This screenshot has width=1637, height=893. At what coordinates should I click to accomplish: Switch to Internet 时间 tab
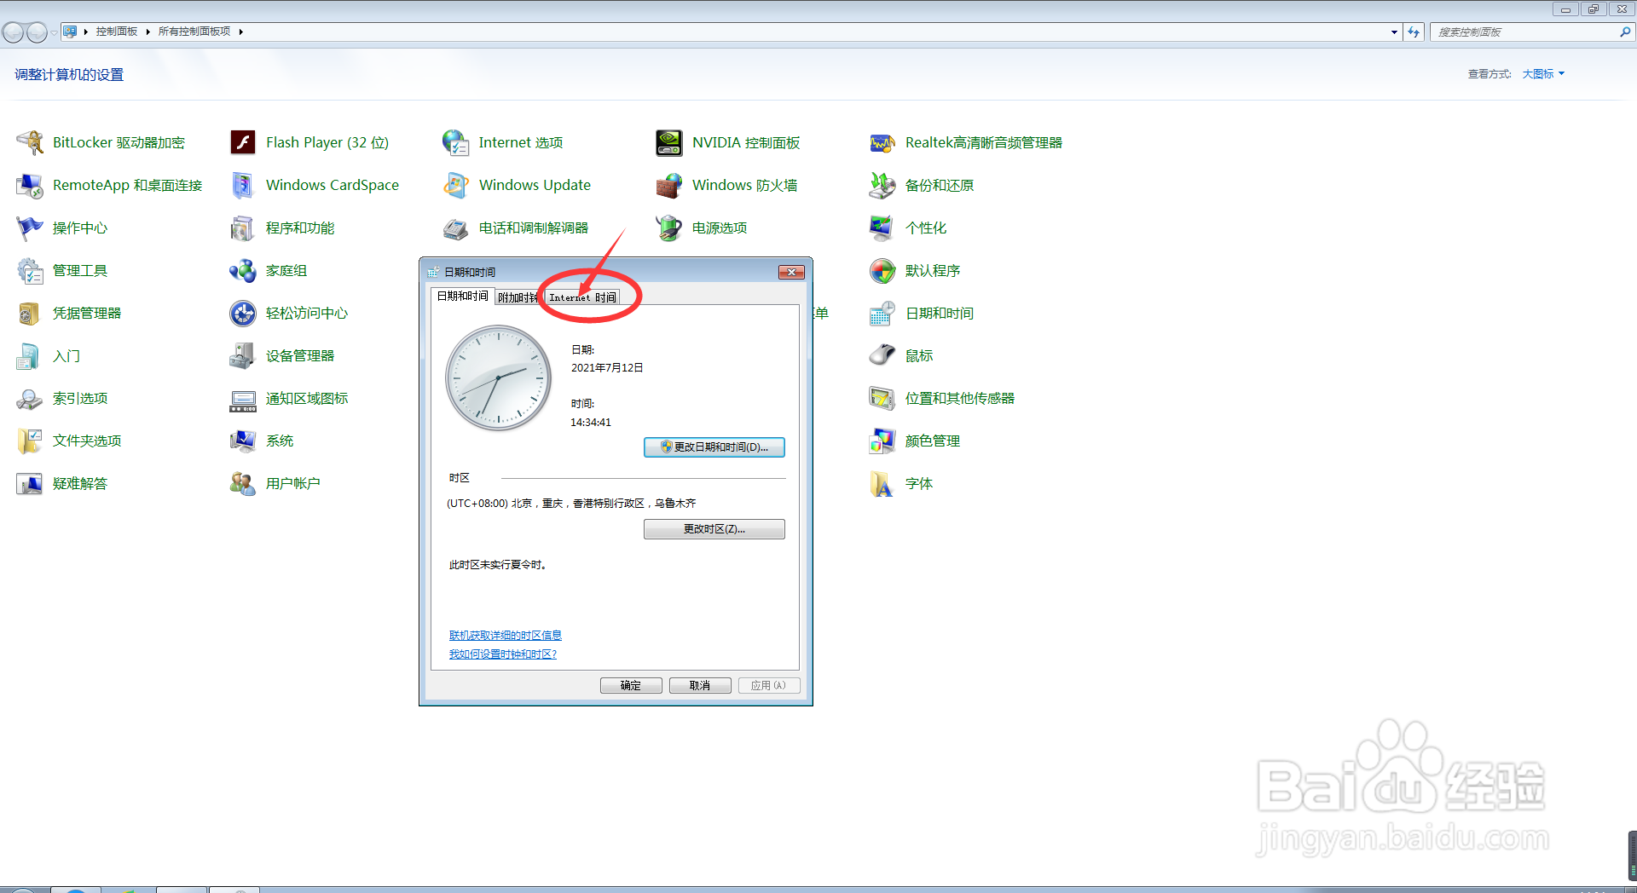582,297
